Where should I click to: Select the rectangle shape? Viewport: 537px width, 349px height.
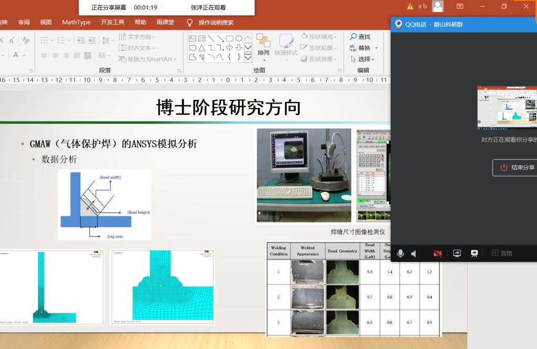pos(230,38)
